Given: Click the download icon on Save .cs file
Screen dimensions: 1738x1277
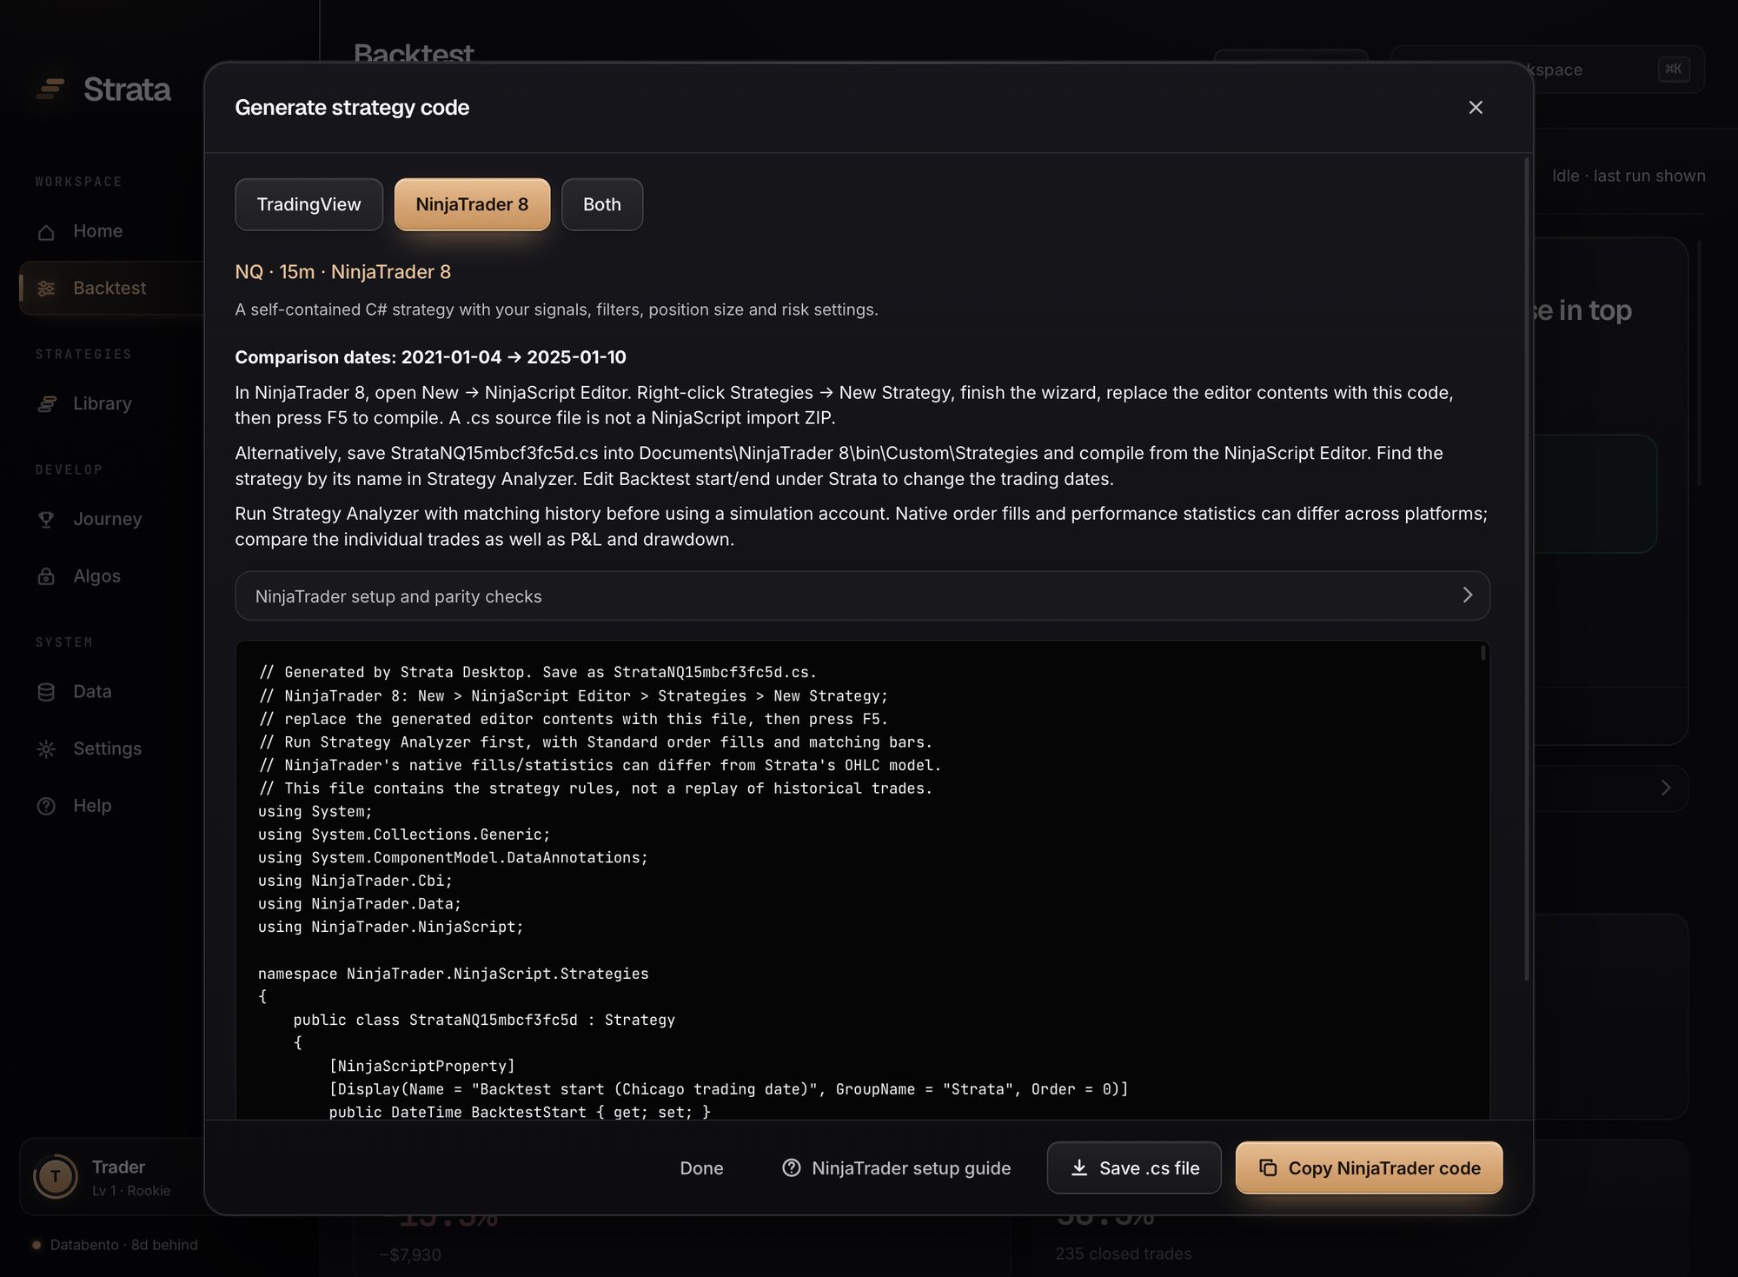Looking at the screenshot, I should tap(1079, 1168).
